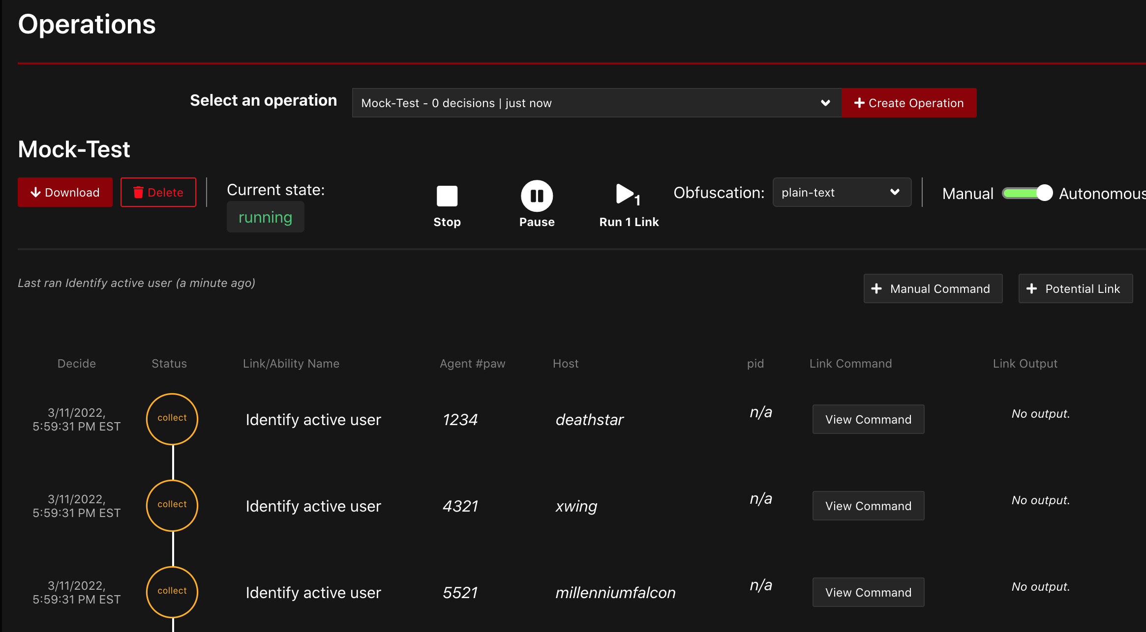Viewport: 1146px width, 632px height.
Task: View Command for xwing agent 4321
Action: [868, 506]
